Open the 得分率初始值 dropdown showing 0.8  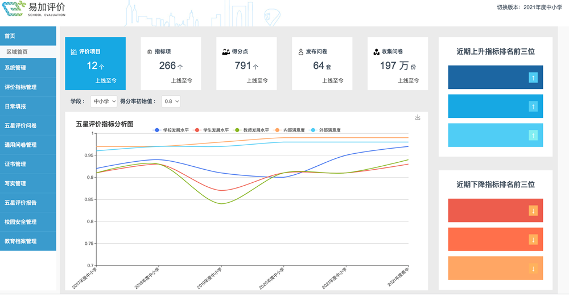[171, 101]
